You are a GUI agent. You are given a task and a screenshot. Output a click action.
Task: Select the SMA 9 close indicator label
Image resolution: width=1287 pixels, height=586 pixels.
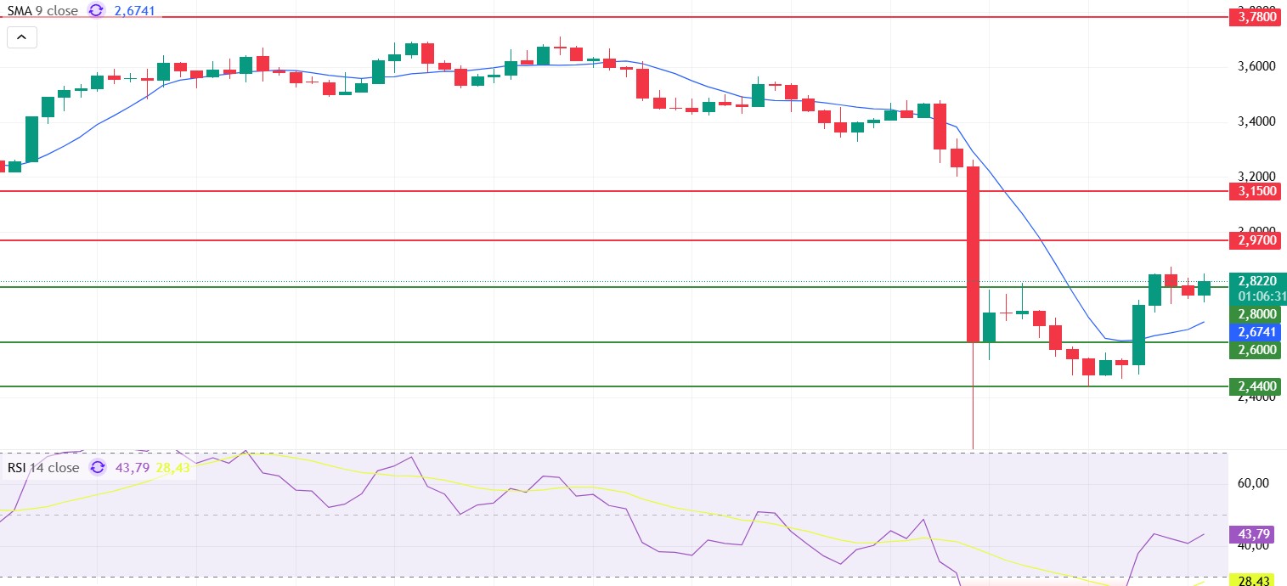point(42,11)
